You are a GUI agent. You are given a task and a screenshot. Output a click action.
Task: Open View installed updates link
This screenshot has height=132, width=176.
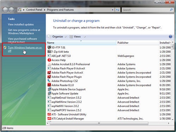click(x=21, y=24)
